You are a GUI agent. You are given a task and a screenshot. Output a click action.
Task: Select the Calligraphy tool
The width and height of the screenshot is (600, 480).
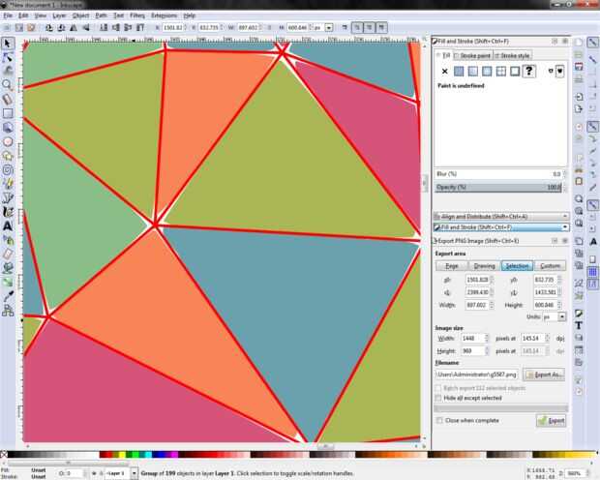[x=8, y=212]
